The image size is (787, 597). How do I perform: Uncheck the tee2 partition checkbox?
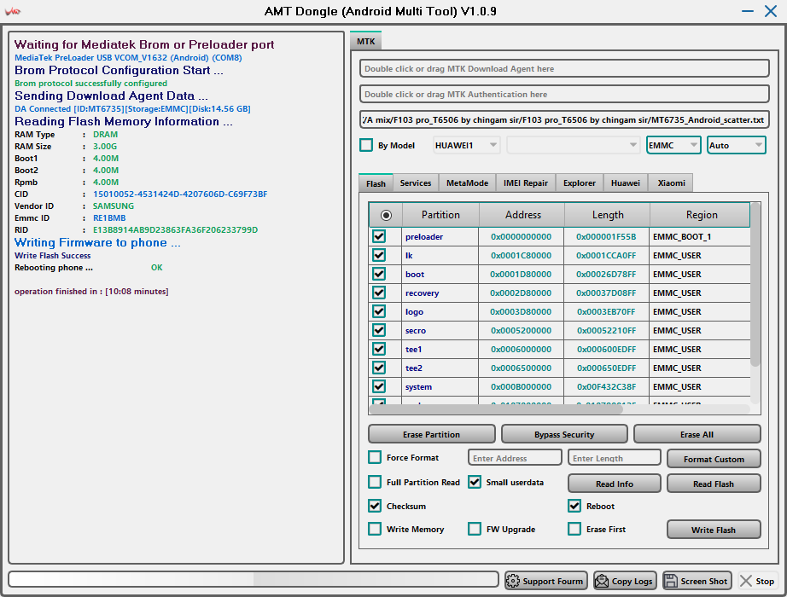pos(379,368)
